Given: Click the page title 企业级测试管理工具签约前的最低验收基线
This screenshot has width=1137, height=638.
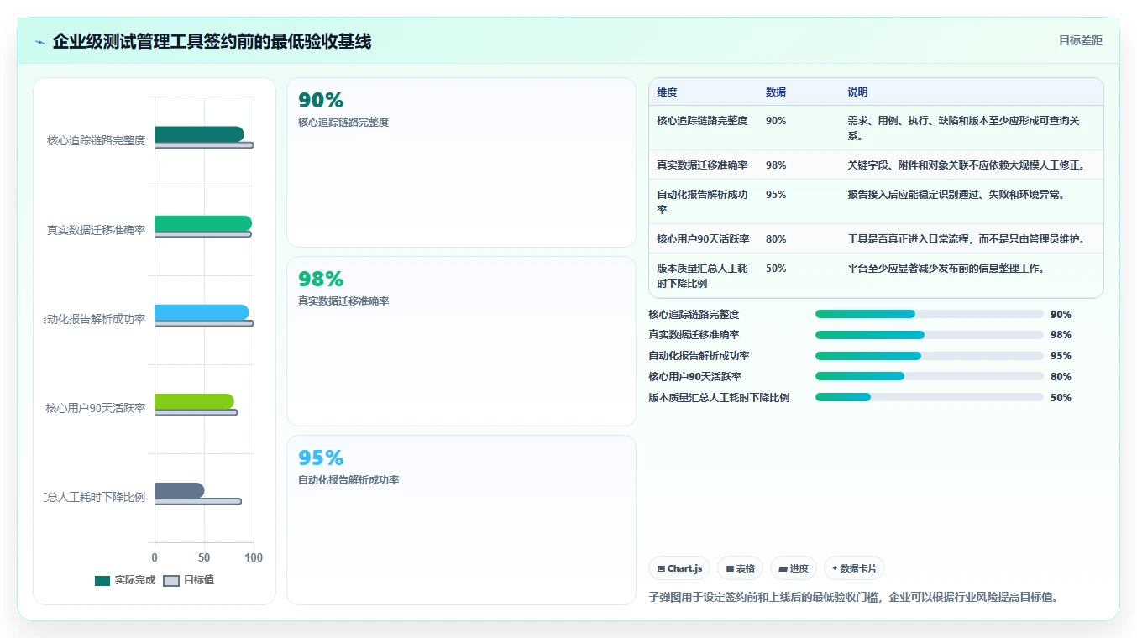Looking at the screenshot, I should click(212, 41).
